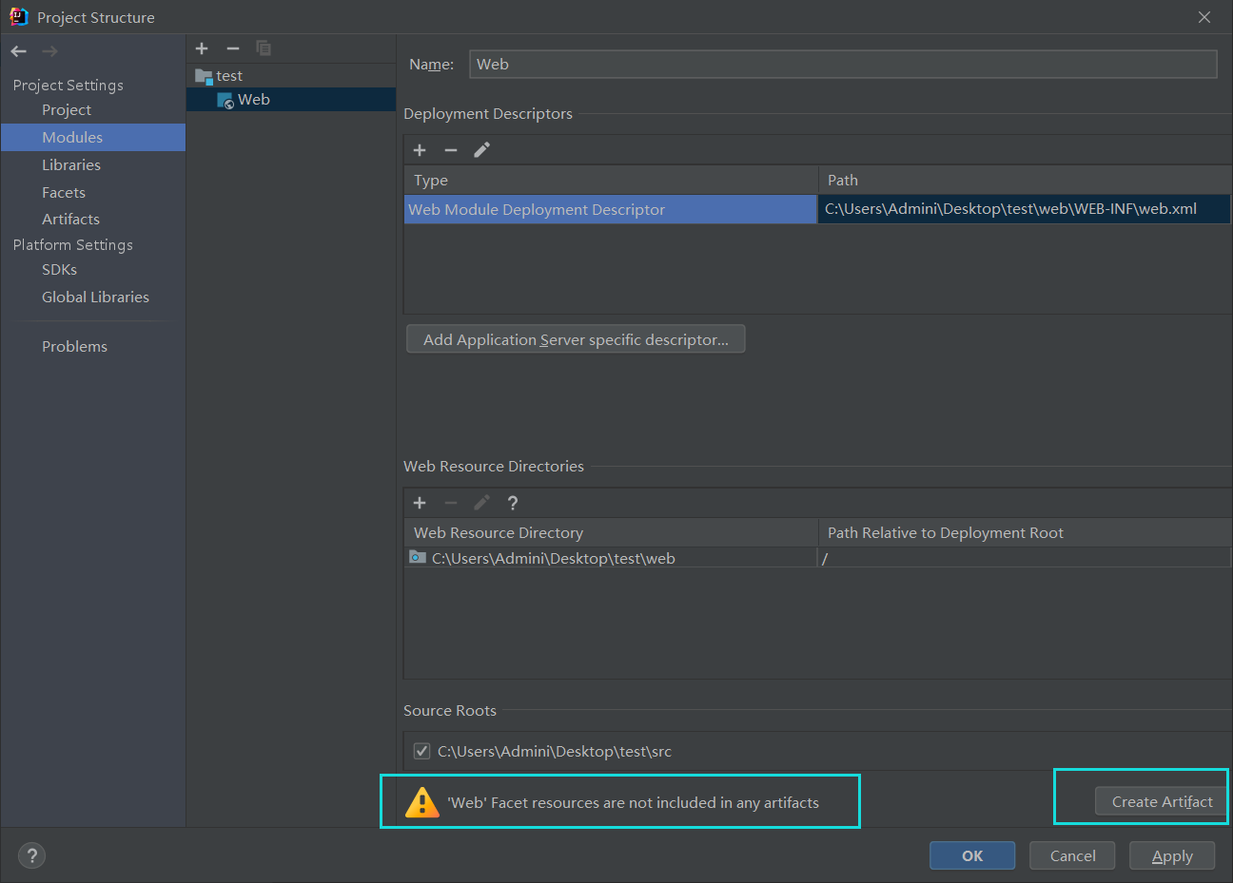This screenshot has height=883, width=1233.
Task: Close the Project Structure dialog
Action: click(1204, 17)
